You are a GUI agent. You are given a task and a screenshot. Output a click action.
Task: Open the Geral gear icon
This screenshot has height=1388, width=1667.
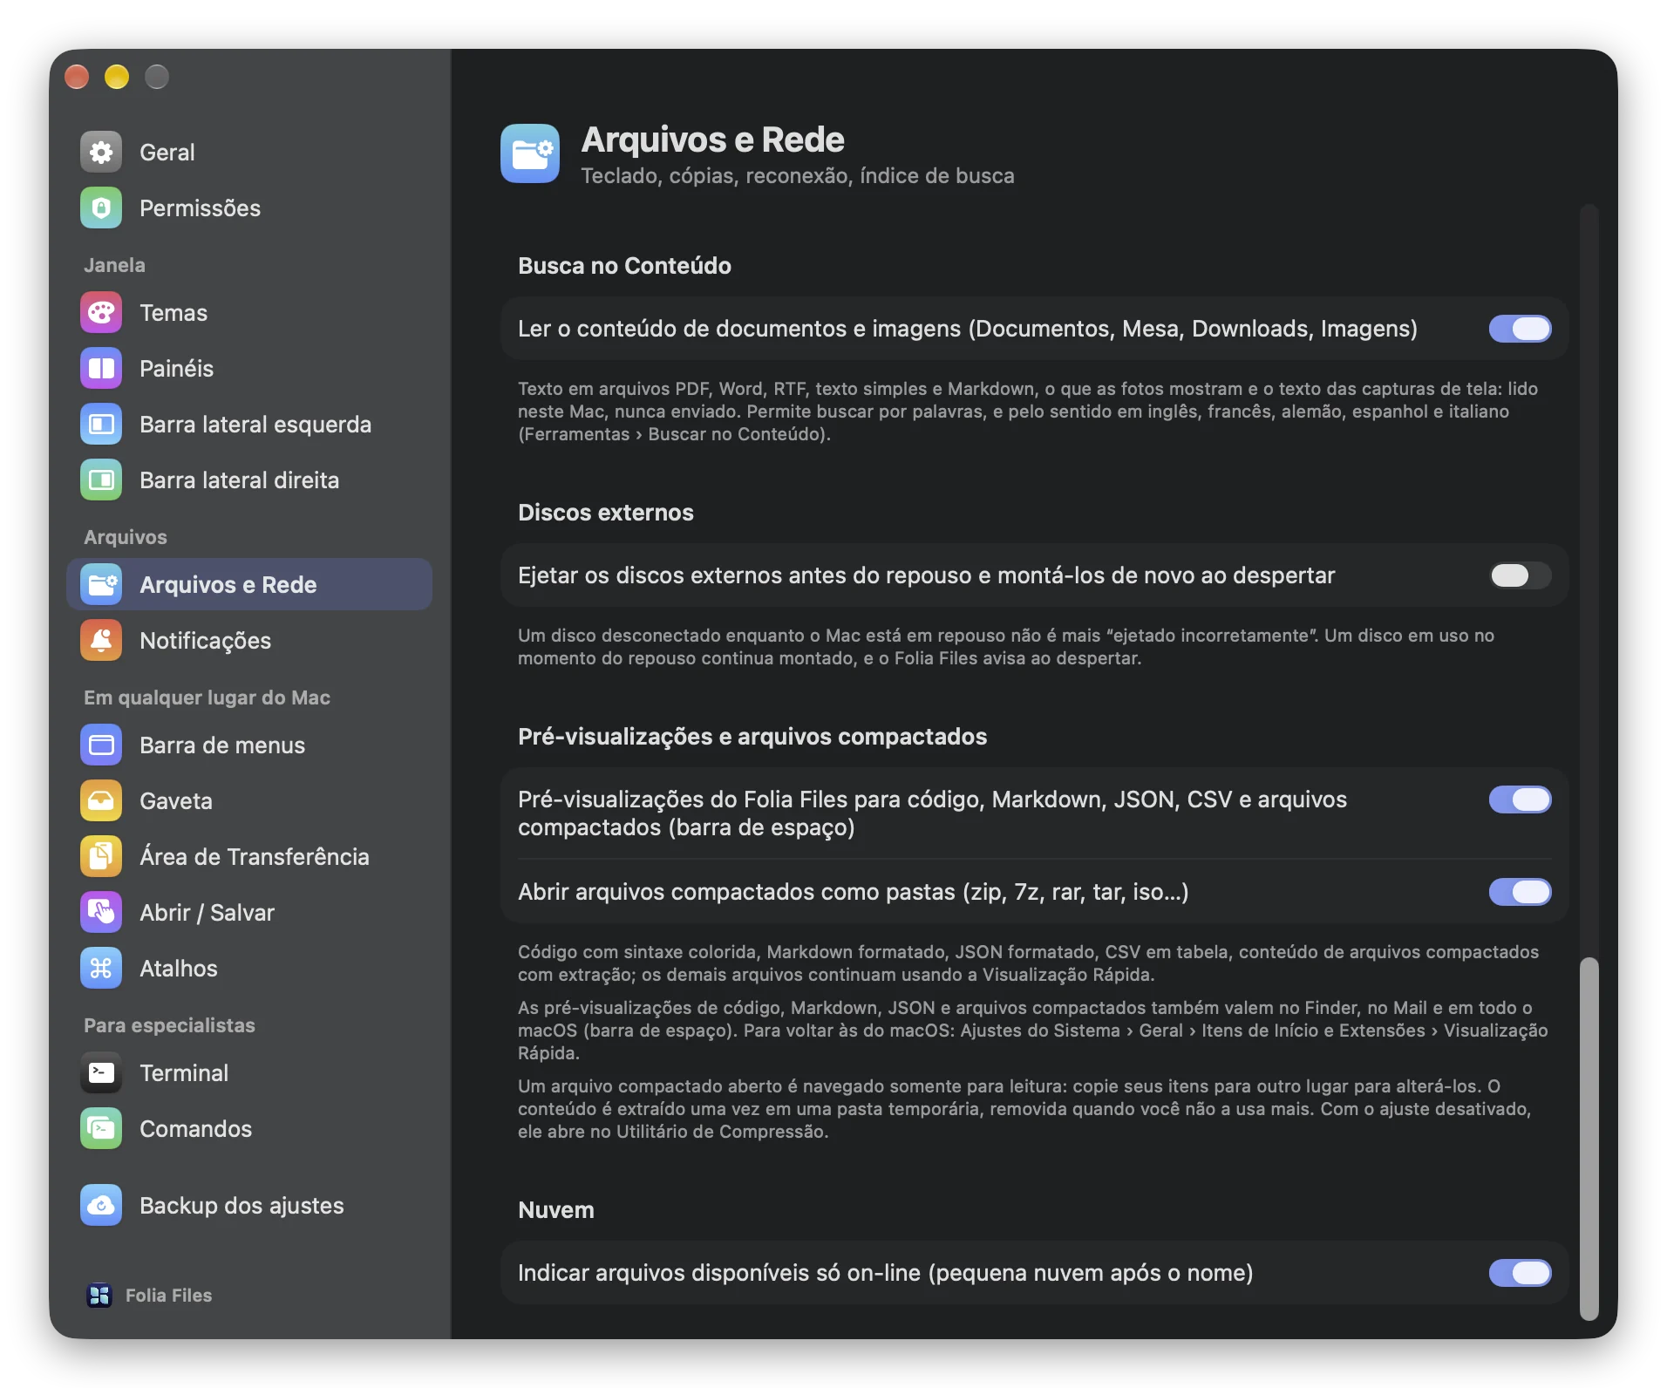[x=101, y=153]
